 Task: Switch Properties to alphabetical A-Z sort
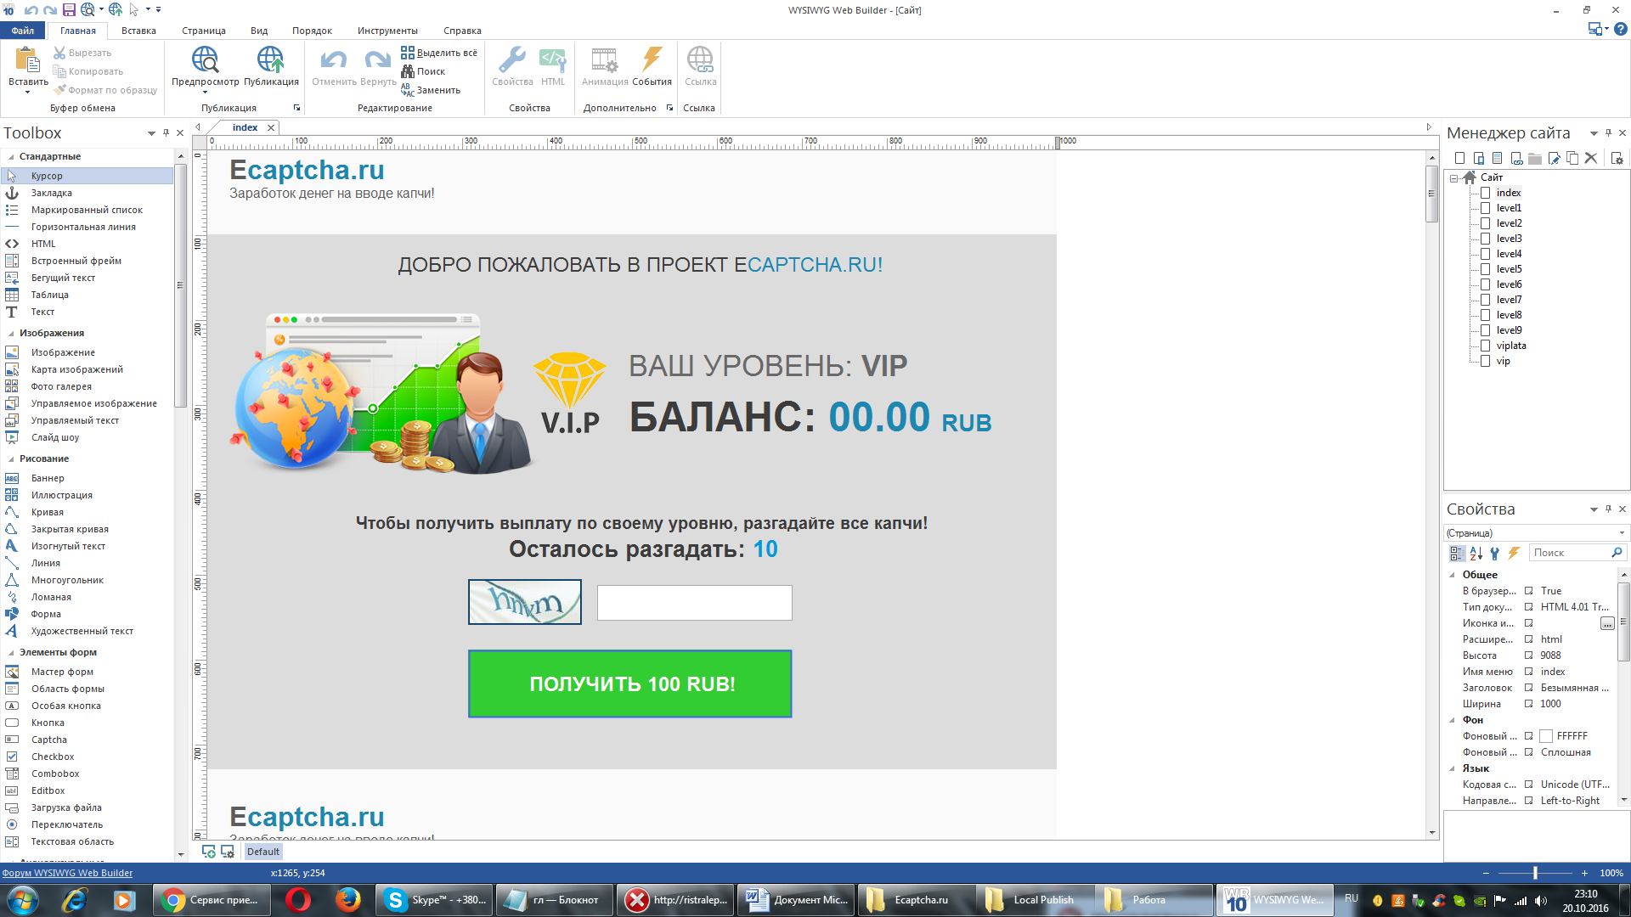pyautogui.click(x=1476, y=553)
